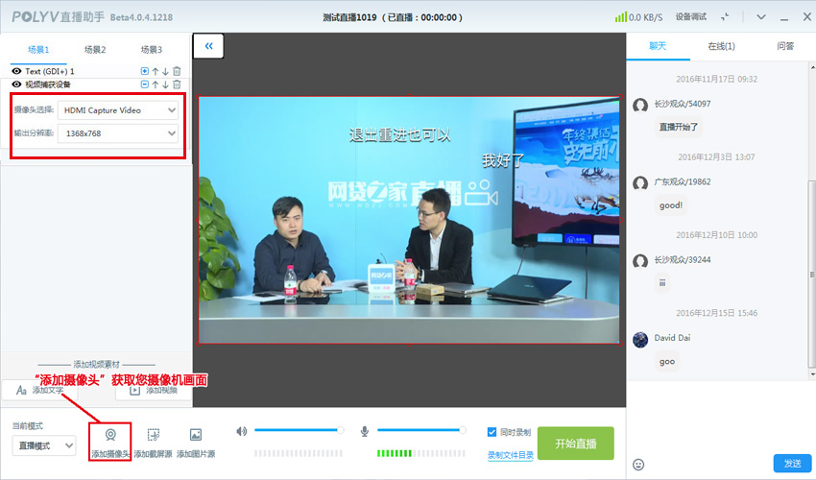This screenshot has width=816, height=480.
Task: Delete the Text (GDI+) 1 layer
Action: [177, 71]
